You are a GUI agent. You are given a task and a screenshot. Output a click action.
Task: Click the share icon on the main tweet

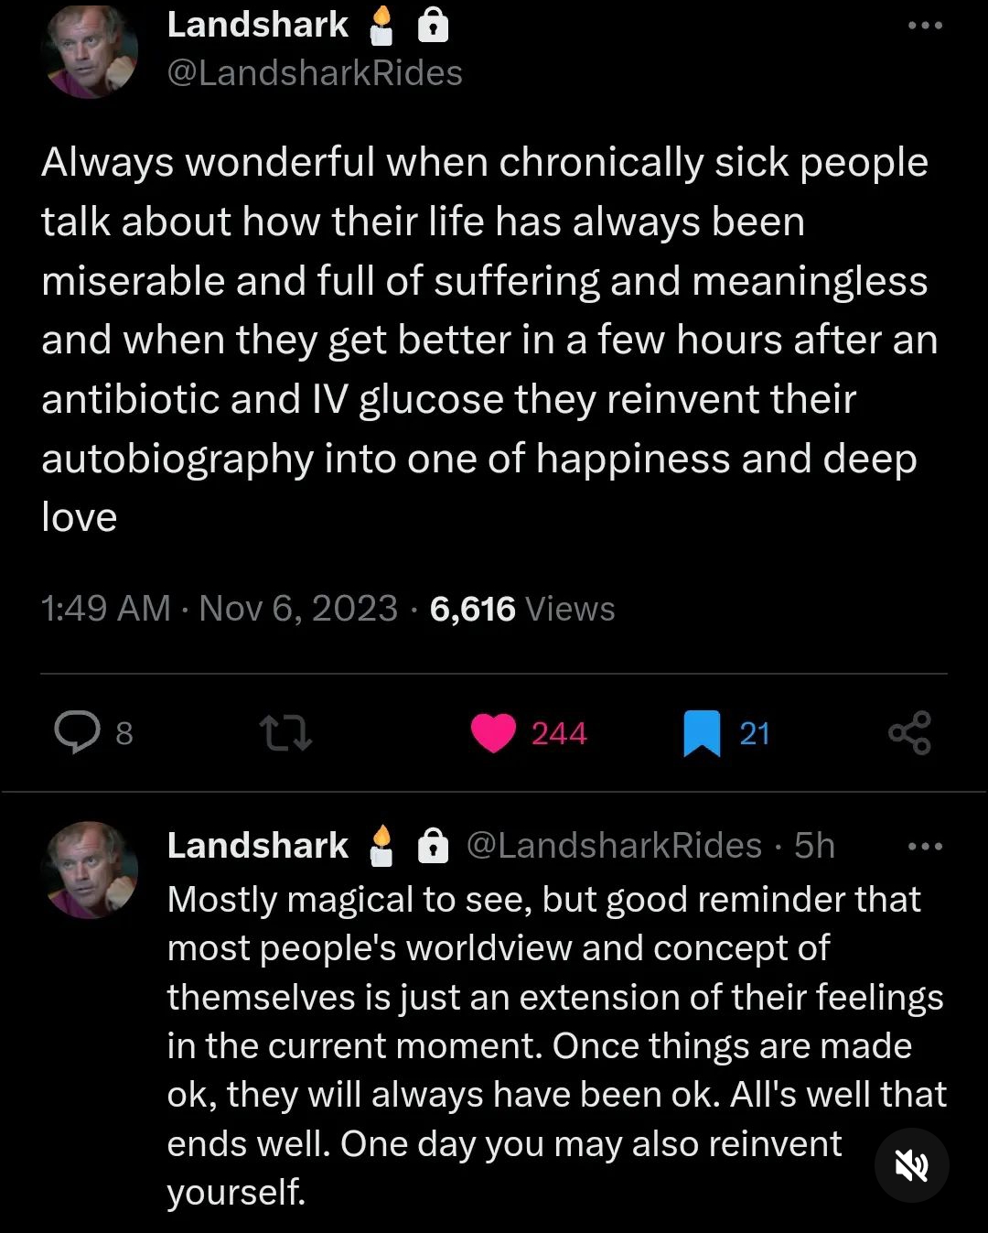[909, 733]
